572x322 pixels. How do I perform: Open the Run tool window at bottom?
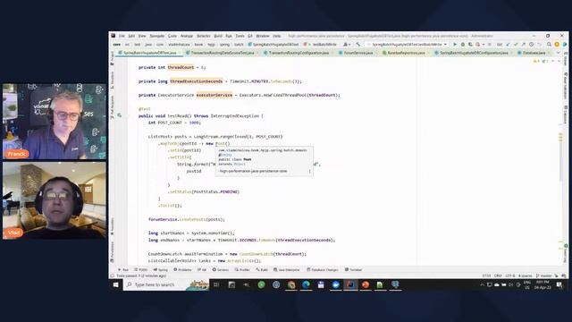click(123, 270)
